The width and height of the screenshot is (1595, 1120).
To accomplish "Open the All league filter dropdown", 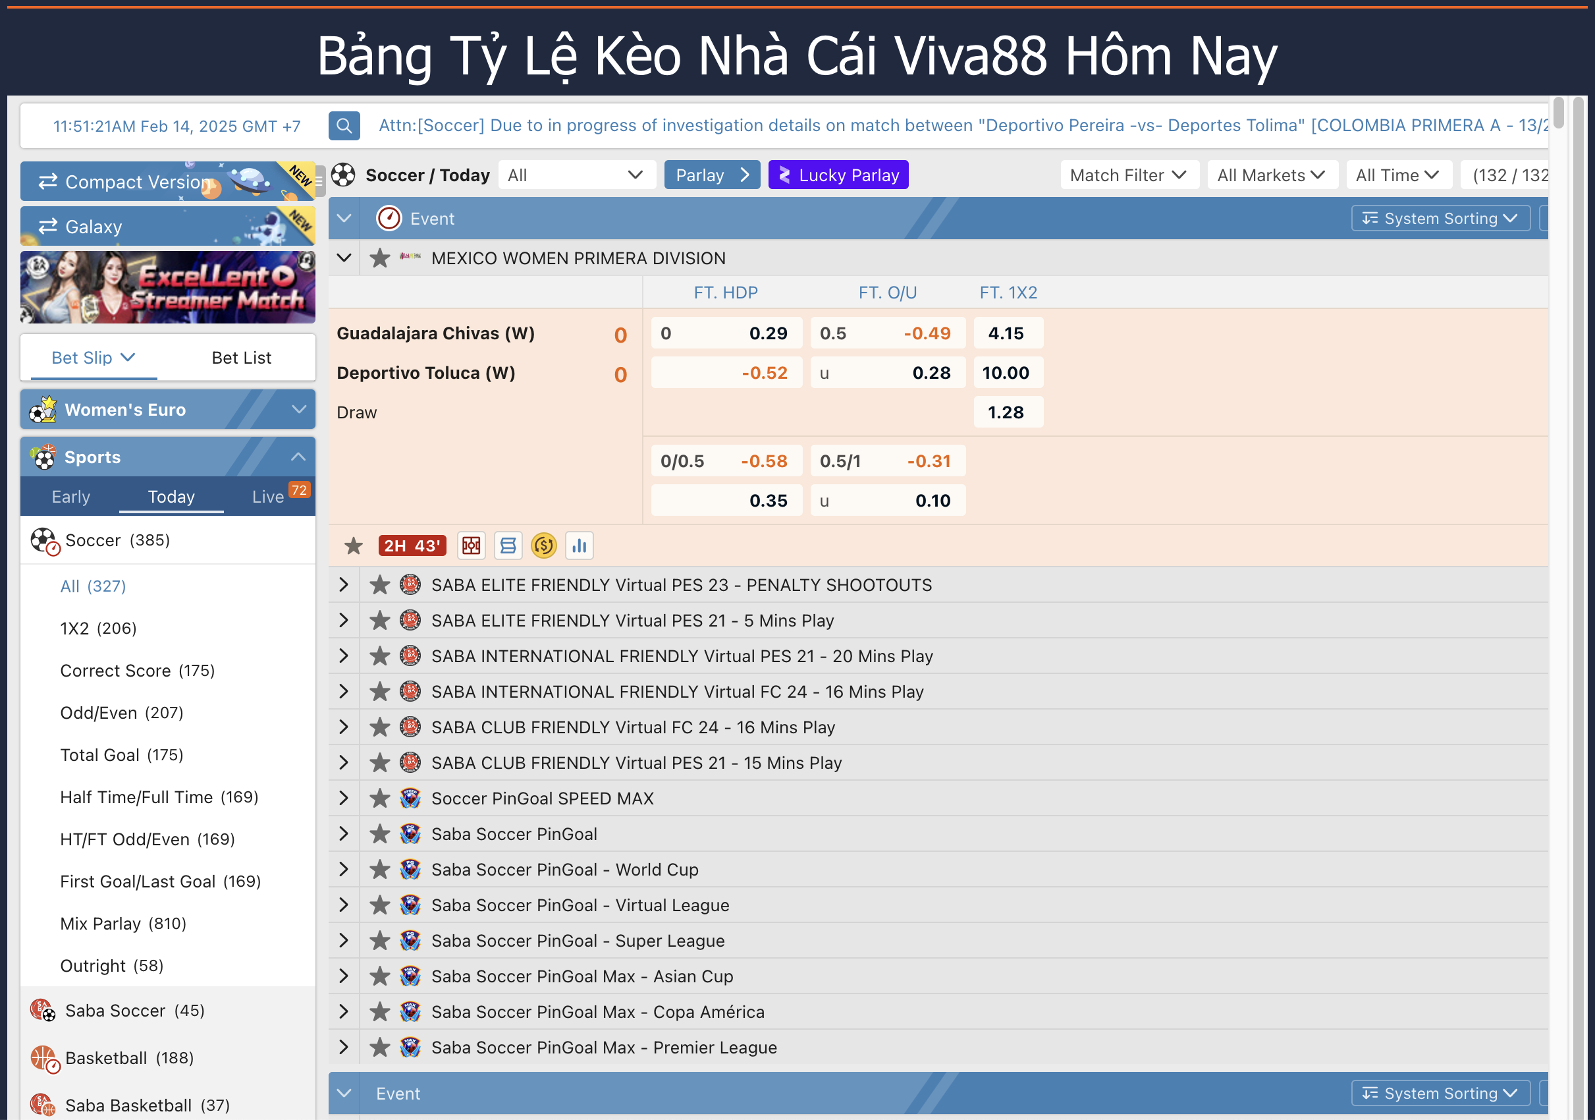I will [577, 175].
